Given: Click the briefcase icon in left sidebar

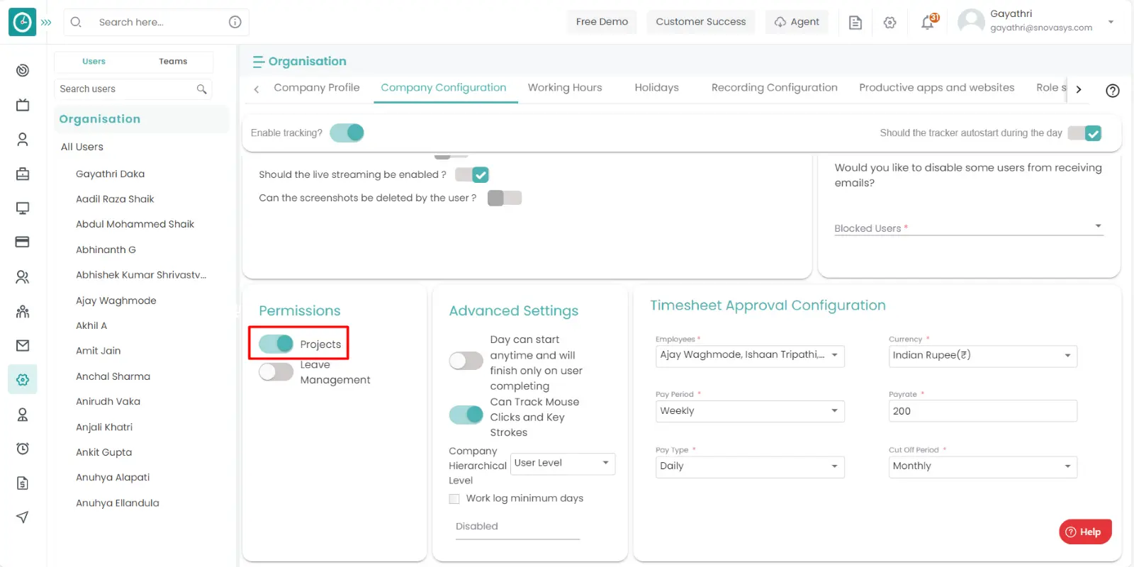Looking at the screenshot, I should [23, 174].
